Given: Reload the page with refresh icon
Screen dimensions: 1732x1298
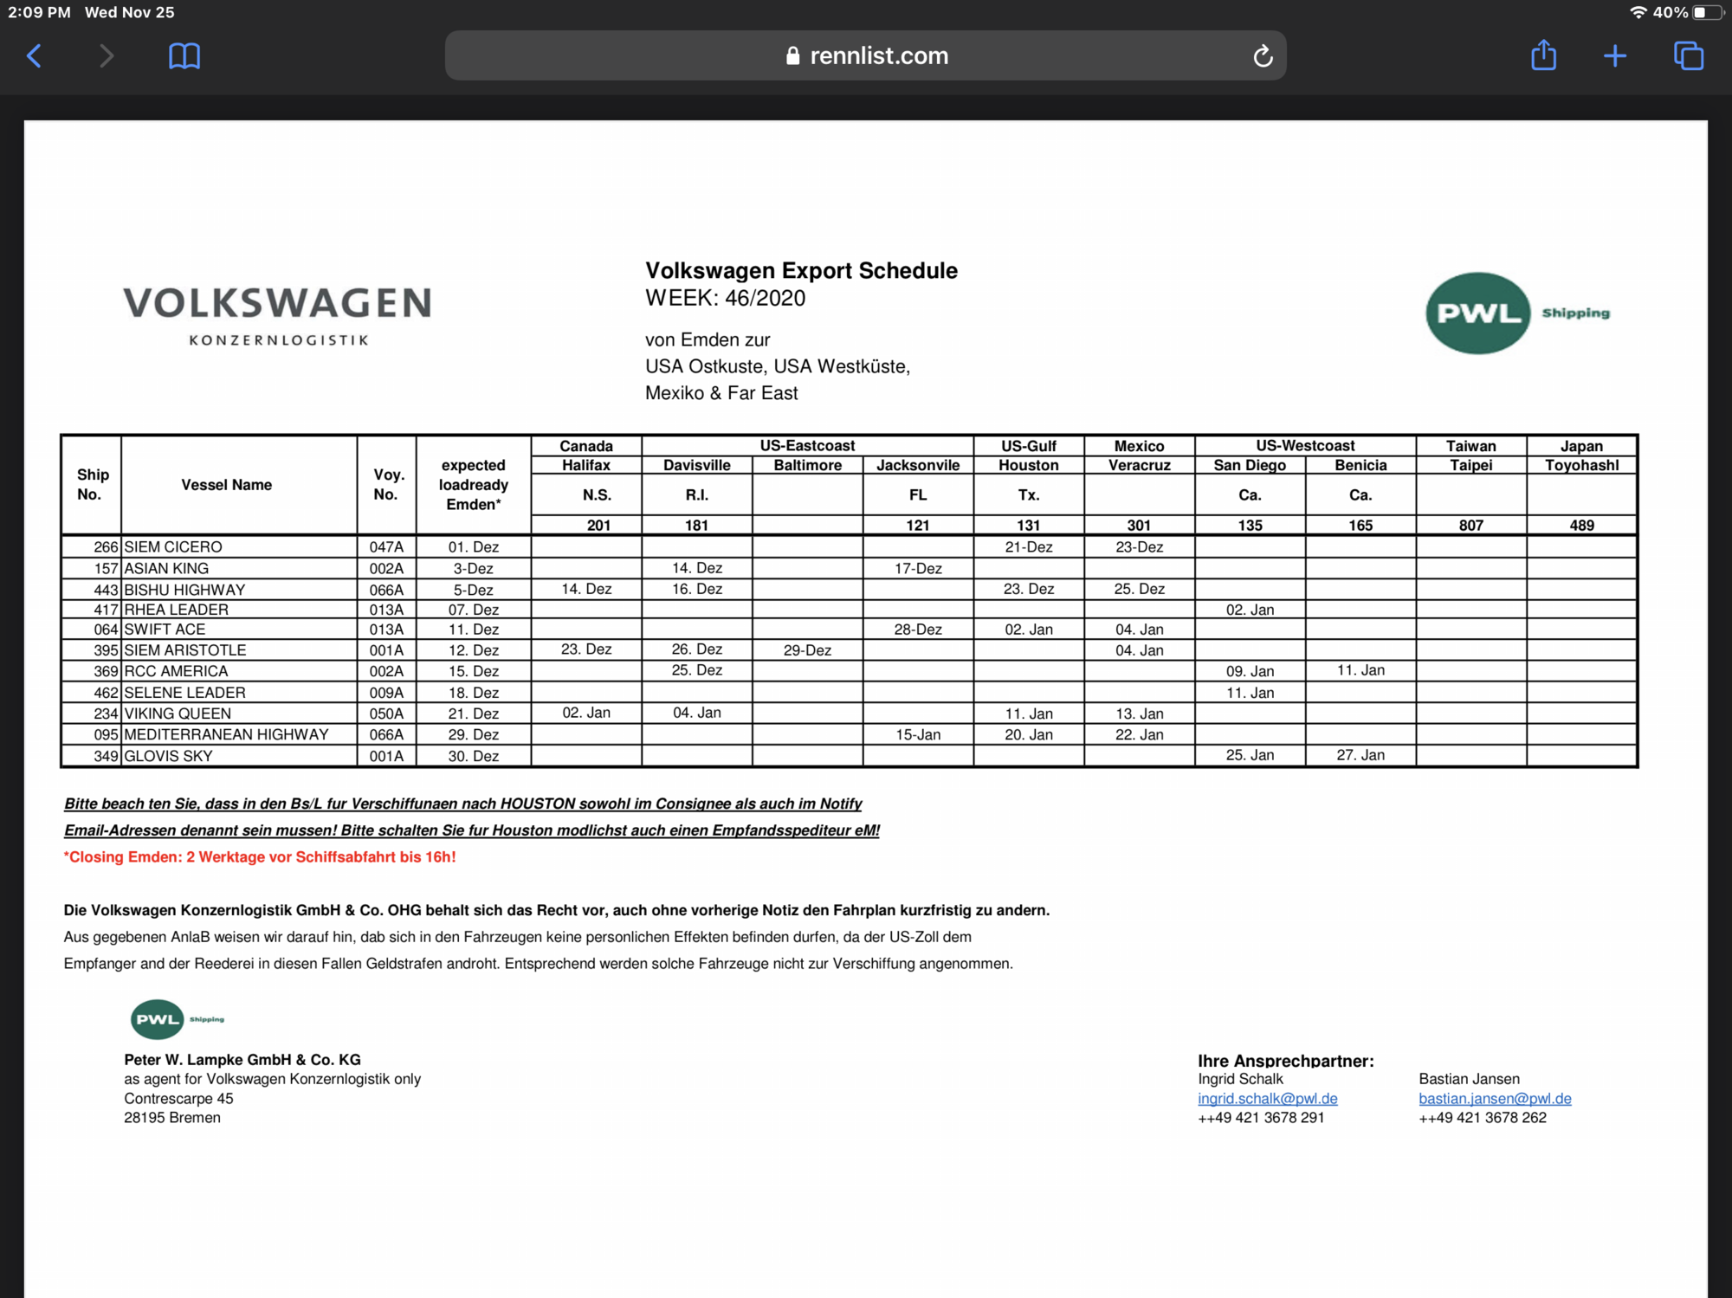Looking at the screenshot, I should (1263, 56).
